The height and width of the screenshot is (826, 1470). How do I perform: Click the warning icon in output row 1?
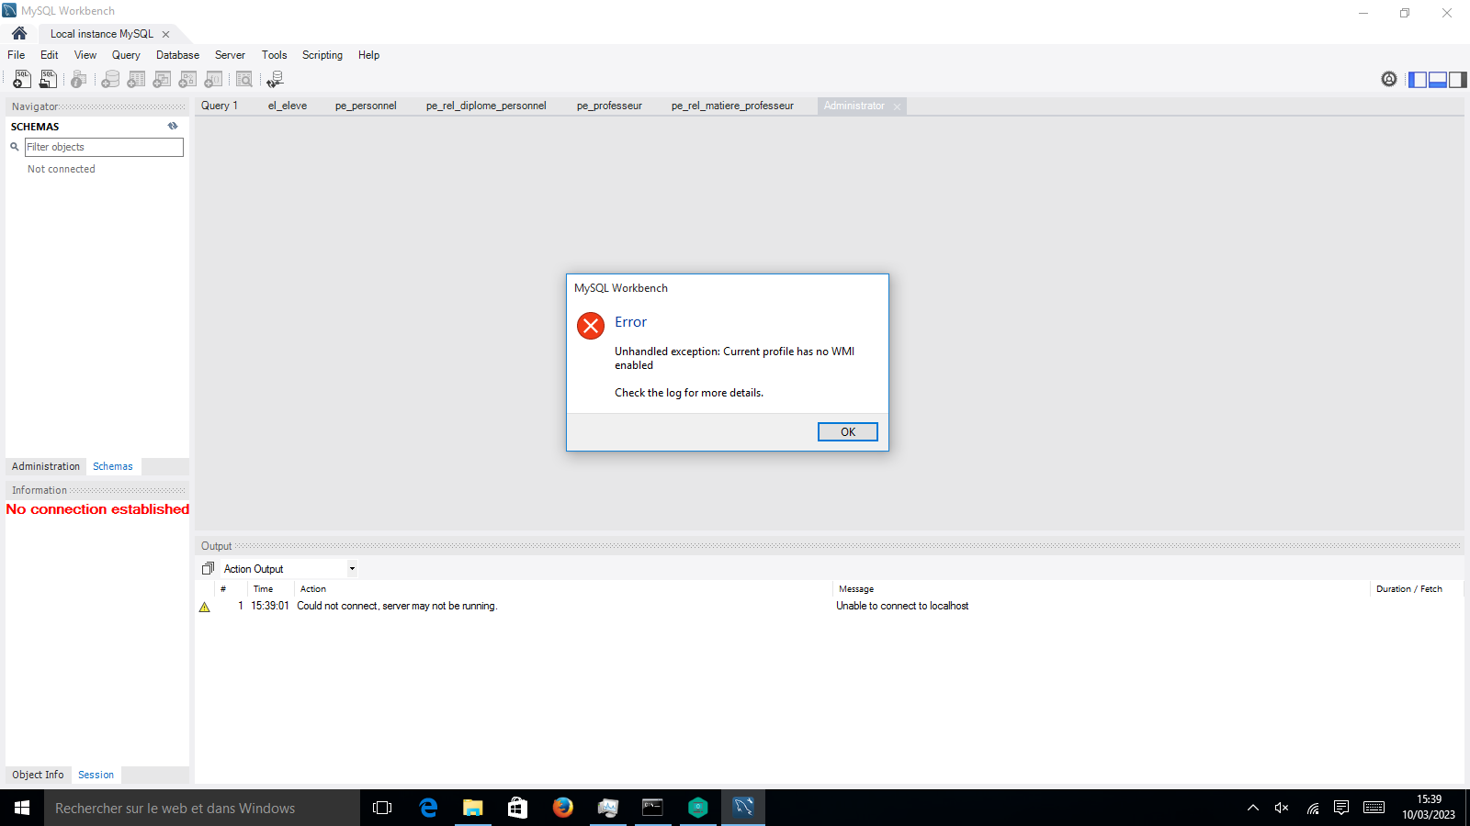205,607
